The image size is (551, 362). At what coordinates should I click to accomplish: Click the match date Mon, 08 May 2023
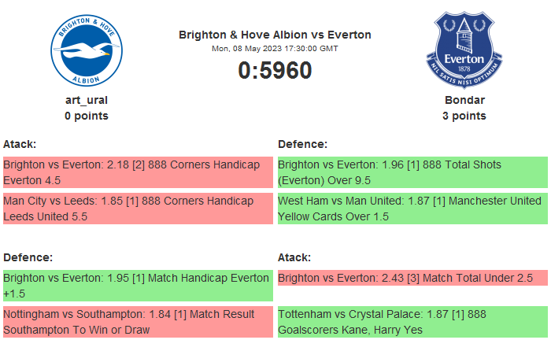coord(275,49)
